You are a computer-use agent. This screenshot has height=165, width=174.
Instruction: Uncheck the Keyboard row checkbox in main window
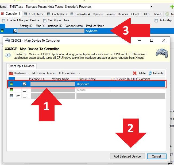15,31
